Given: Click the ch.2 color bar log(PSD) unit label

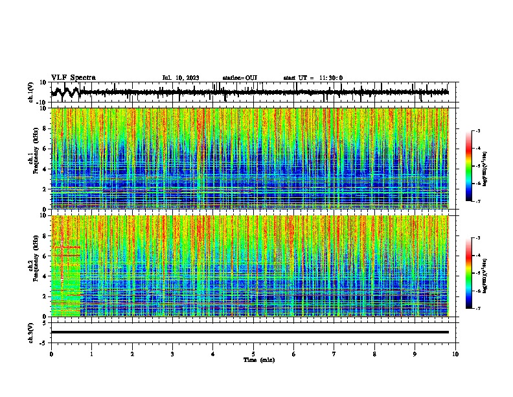Looking at the screenshot, I should [485, 276].
